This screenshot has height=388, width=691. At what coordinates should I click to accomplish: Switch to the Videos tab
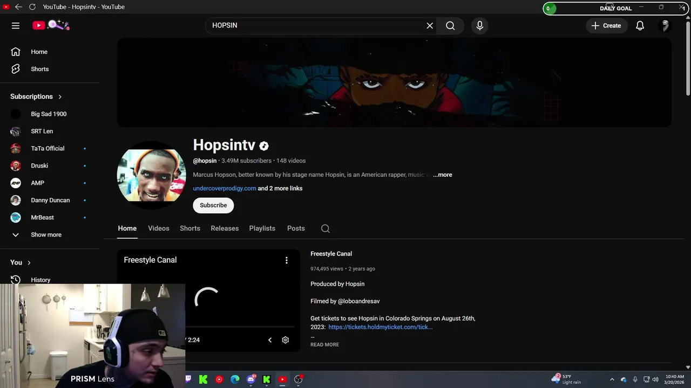point(159,228)
